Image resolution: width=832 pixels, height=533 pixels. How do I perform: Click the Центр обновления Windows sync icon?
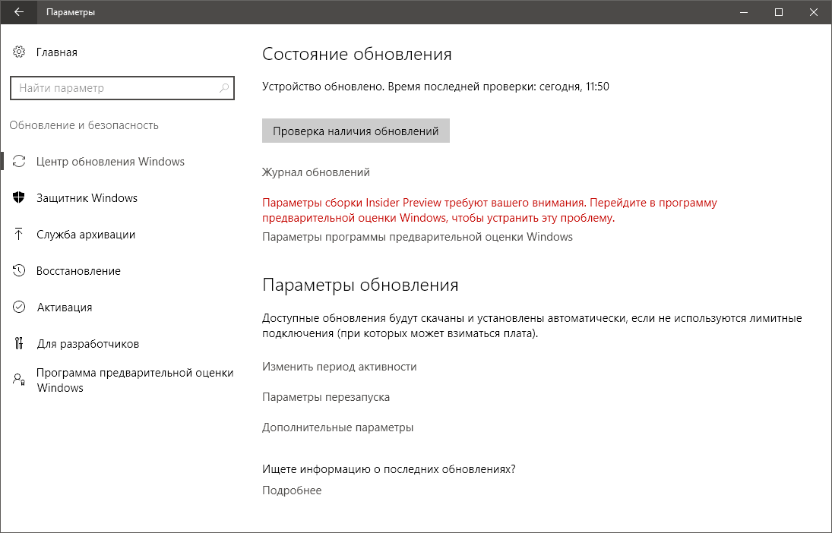[19, 162]
